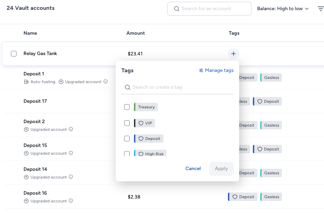Click the $2.38 amount on Deposit 16

pos(134,197)
